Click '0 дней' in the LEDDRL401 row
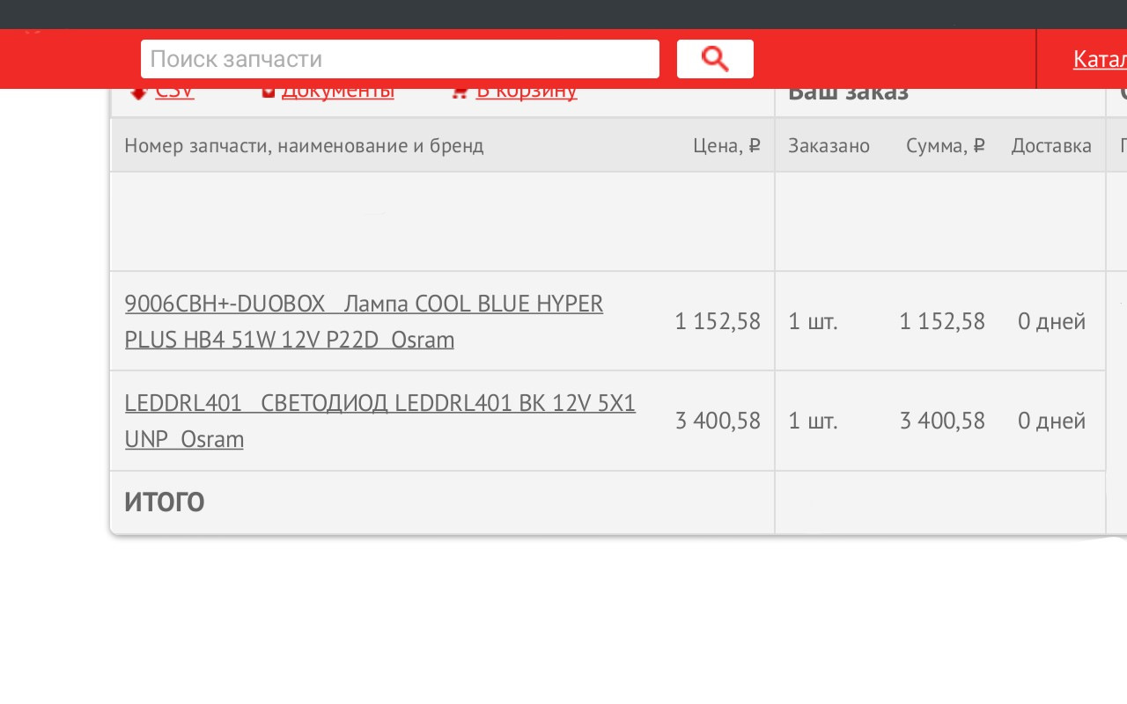 (1051, 421)
